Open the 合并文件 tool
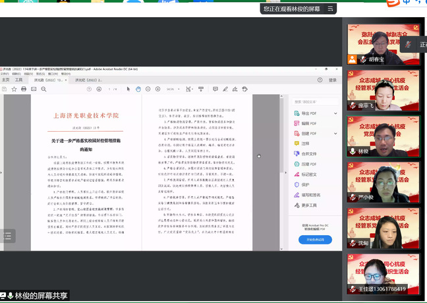The image size is (427, 303). point(308,153)
